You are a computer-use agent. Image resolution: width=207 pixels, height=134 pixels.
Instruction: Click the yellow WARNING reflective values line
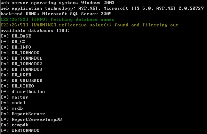(x=89, y=25)
